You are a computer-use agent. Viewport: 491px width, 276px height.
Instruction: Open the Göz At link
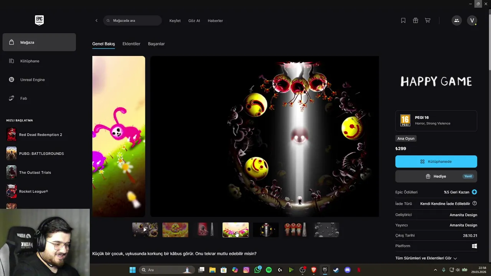[194, 21]
